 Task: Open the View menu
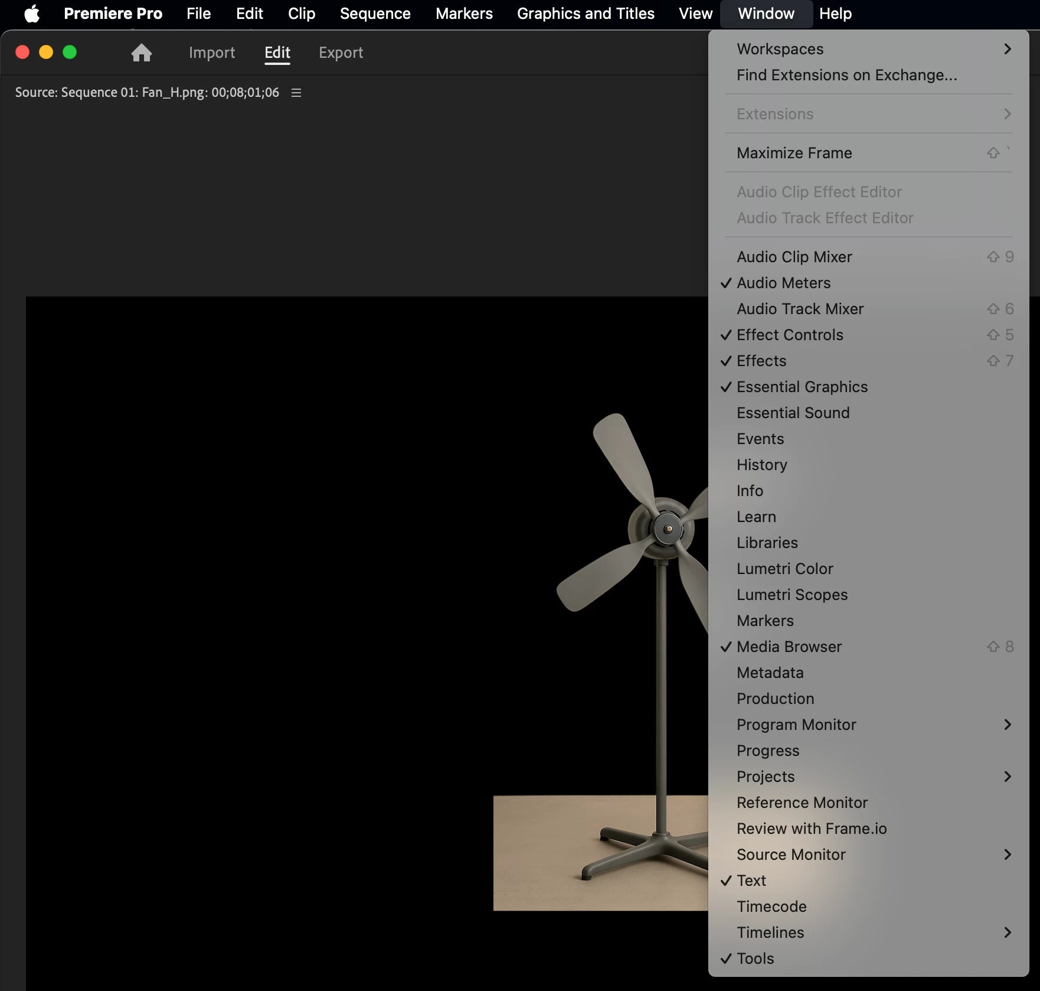[x=695, y=14]
